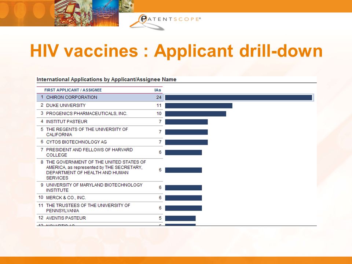Screen dimensions: 352x264
Task: Click the bar for Institut Pasteur
Action: tap(186, 122)
